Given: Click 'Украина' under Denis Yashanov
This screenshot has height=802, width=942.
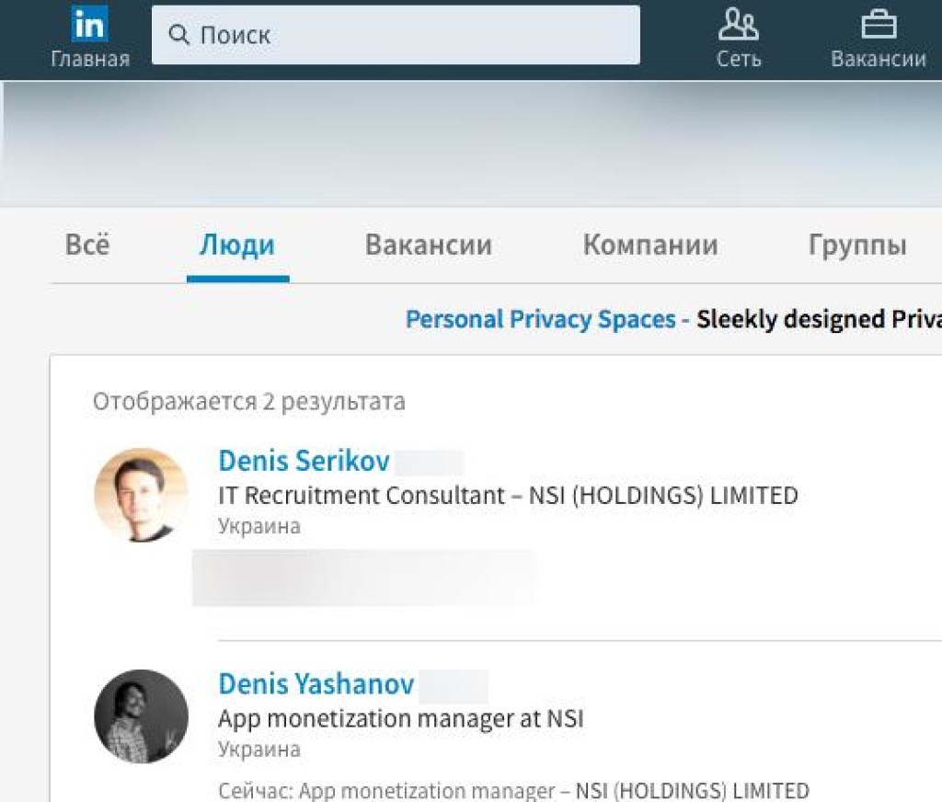Looking at the screenshot, I should [x=258, y=750].
